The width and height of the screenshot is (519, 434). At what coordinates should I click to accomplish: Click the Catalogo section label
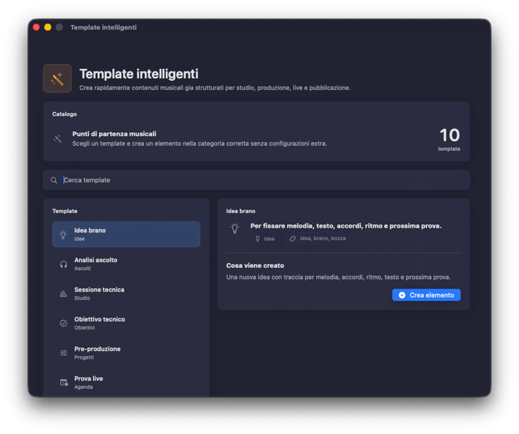point(64,114)
